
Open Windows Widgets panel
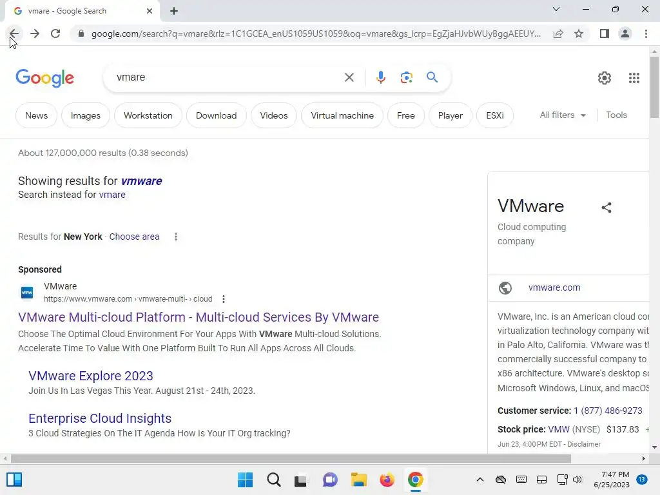pos(14,480)
